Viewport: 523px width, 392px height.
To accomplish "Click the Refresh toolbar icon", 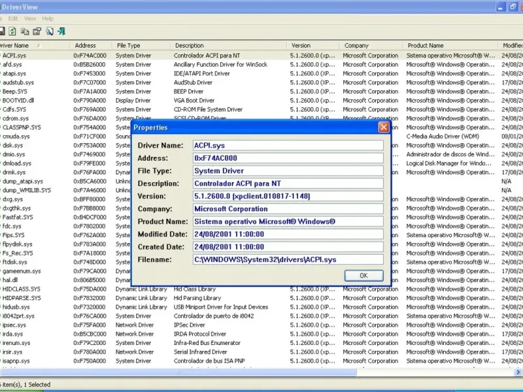I will (x=13, y=31).
